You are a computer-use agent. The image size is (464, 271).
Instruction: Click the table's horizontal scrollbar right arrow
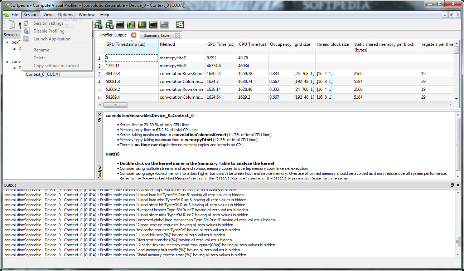[x=451, y=105]
